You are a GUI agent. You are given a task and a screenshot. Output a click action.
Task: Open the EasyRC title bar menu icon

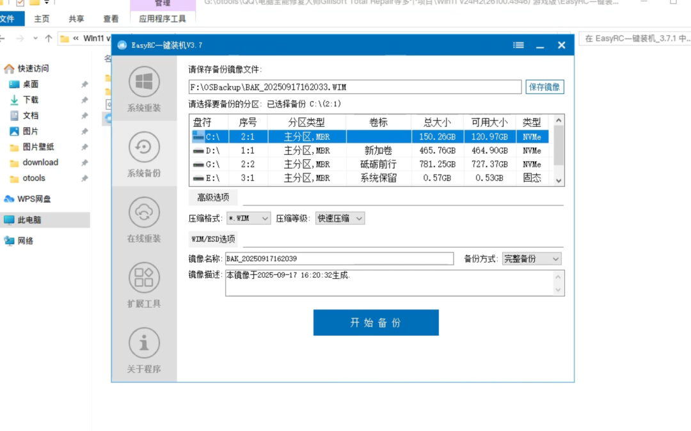tap(519, 45)
